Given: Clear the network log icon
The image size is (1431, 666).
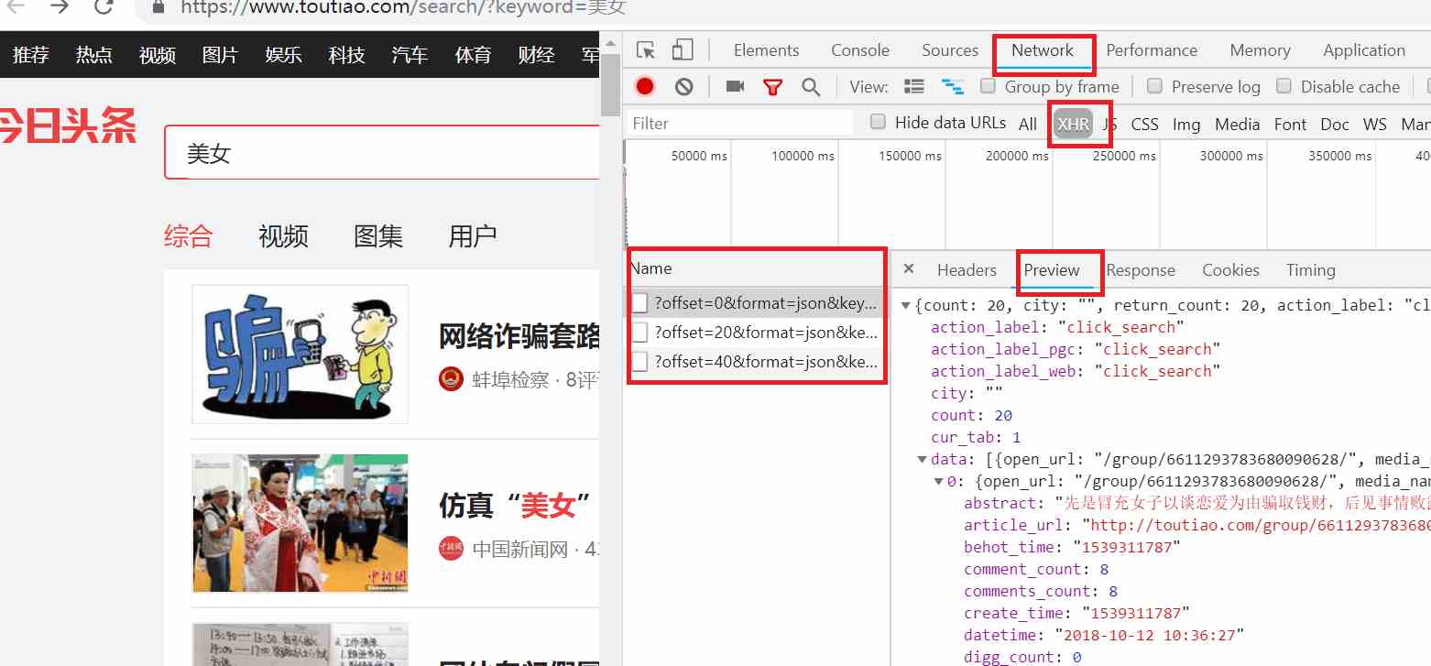Looking at the screenshot, I should coord(683,86).
